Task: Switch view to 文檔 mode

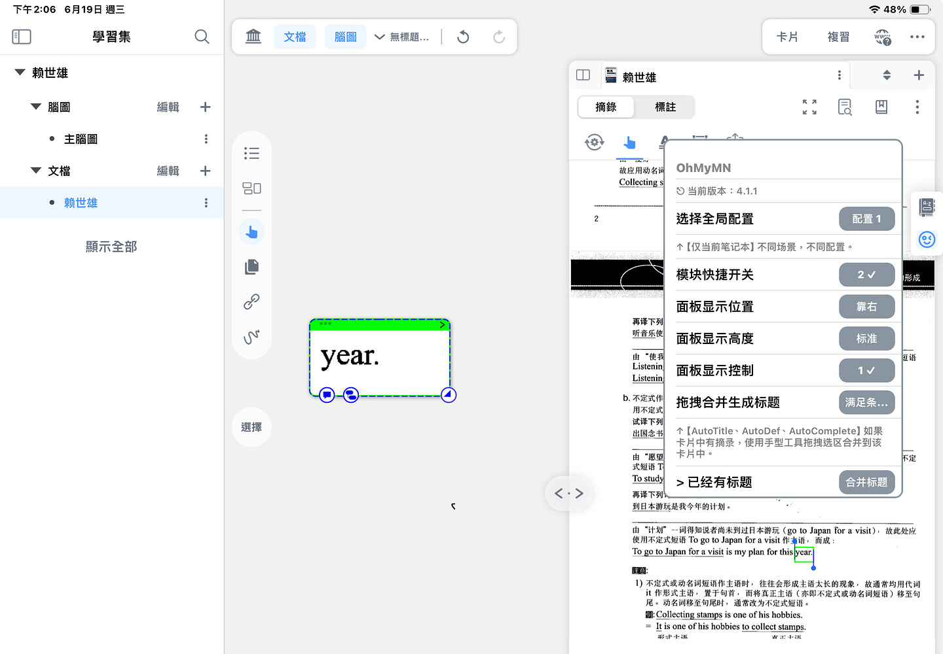Action: pos(295,37)
